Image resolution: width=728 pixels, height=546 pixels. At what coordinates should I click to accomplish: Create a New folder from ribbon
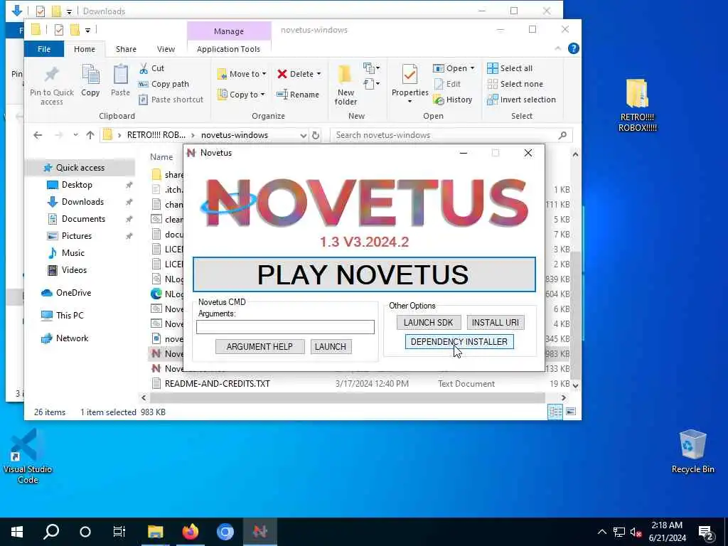click(346, 85)
